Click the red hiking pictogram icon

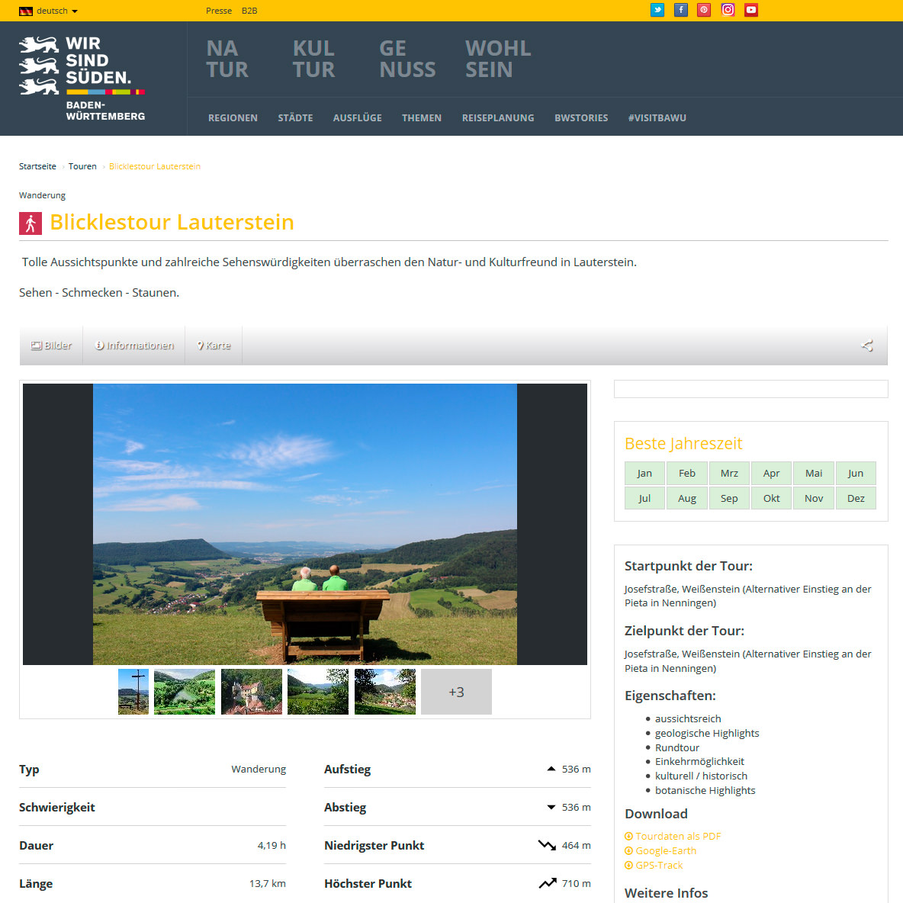point(31,223)
